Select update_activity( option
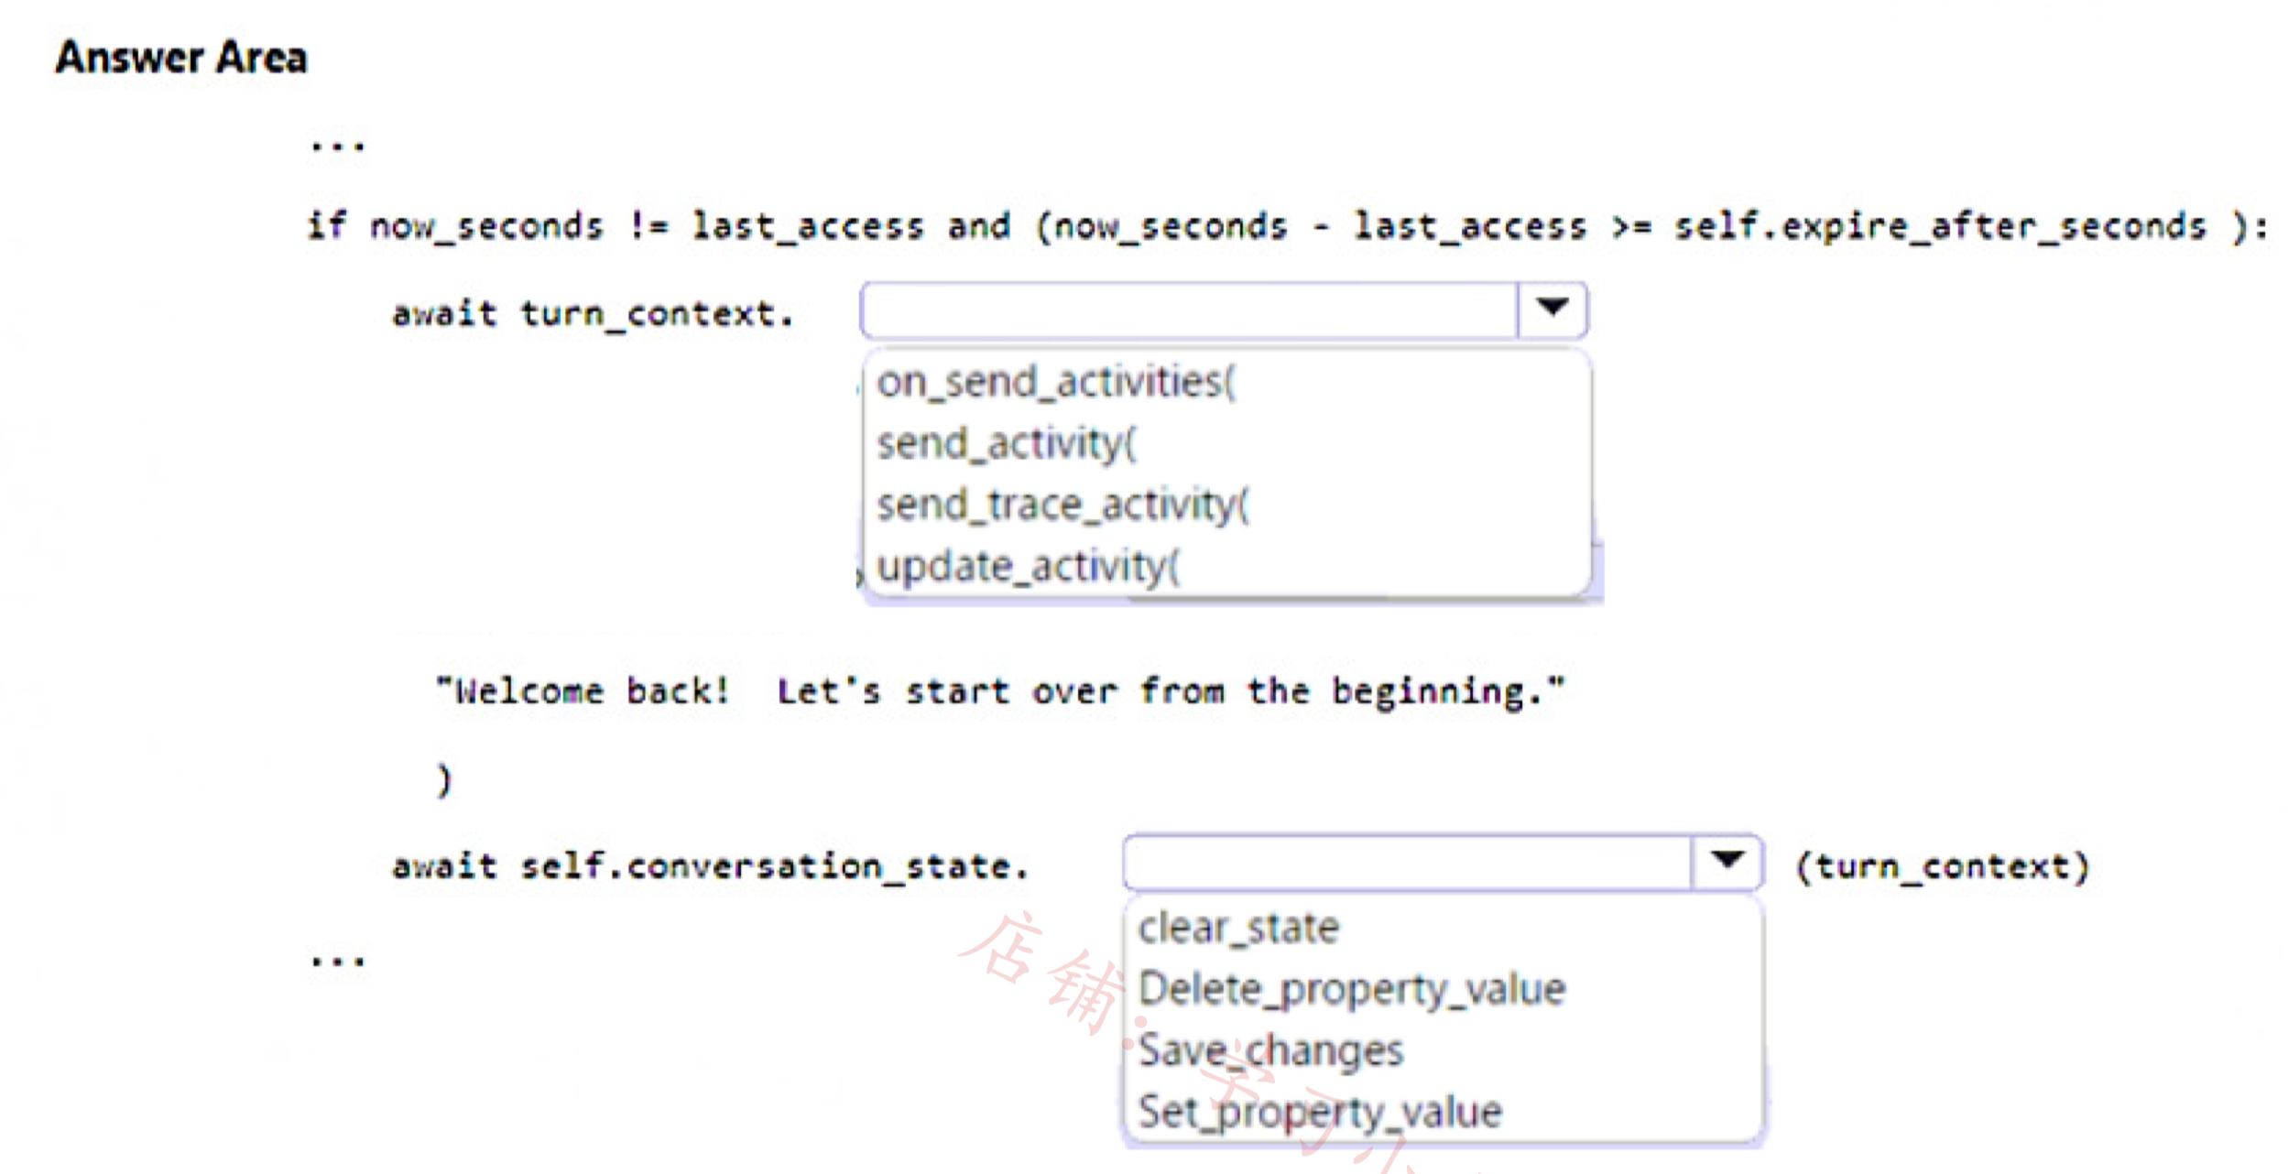The width and height of the screenshot is (2288, 1174). click(x=1028, y=567)
